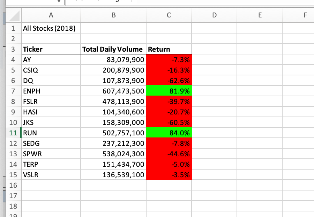Click the 'Ticker' header cell
Image resolution: width=314 pixels, height=217 pixels.
[x=51, y=49]
